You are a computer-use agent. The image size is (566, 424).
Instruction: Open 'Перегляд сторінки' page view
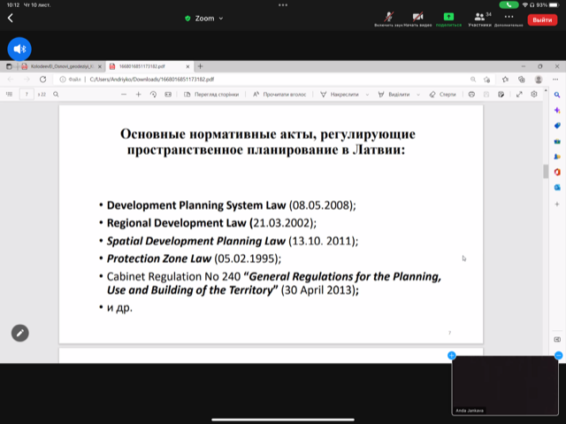coord(211,94)
